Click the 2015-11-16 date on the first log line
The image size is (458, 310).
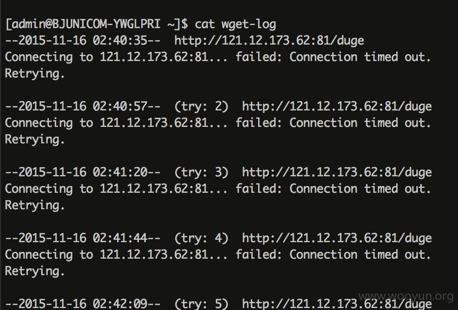(x=52, y=40)
